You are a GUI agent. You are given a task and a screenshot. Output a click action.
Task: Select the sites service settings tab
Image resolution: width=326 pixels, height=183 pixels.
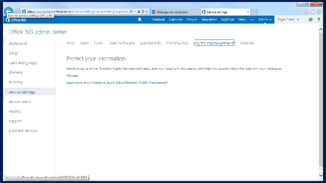84,43
